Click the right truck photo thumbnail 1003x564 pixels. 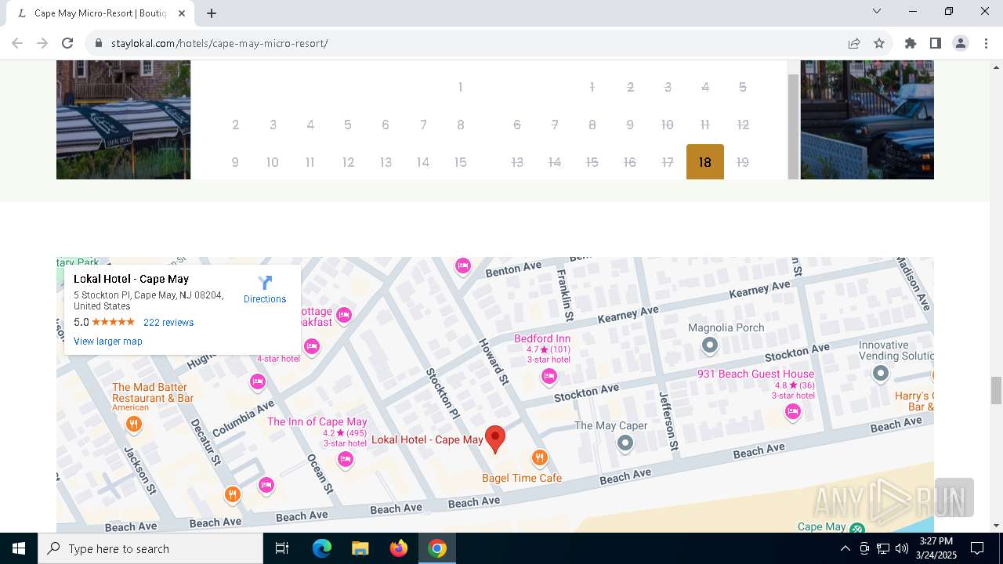point(867,120)
